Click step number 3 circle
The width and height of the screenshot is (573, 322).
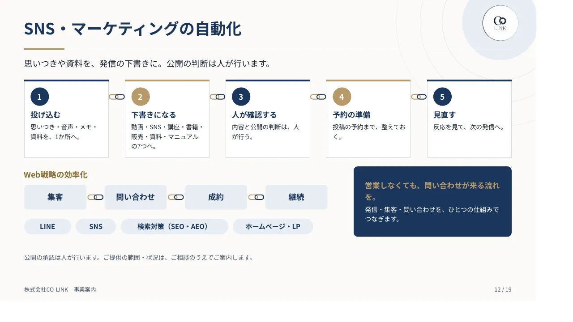pyautogui.click(x=241, y=97)
